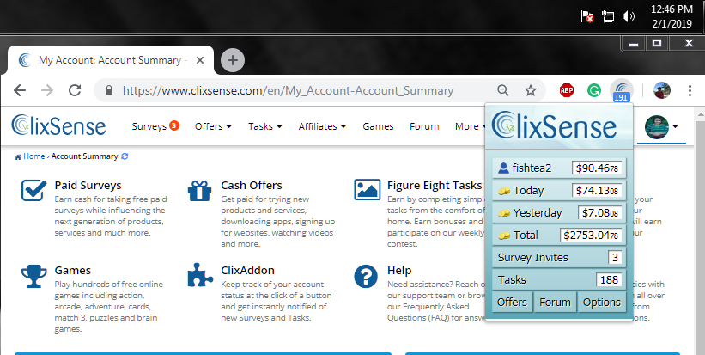Open the system tray volume icon
This screenshot has width=705, height=355.
(x=628, y=17)
